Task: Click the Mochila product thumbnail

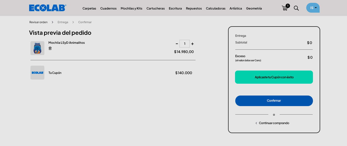Action: [37, 48]
